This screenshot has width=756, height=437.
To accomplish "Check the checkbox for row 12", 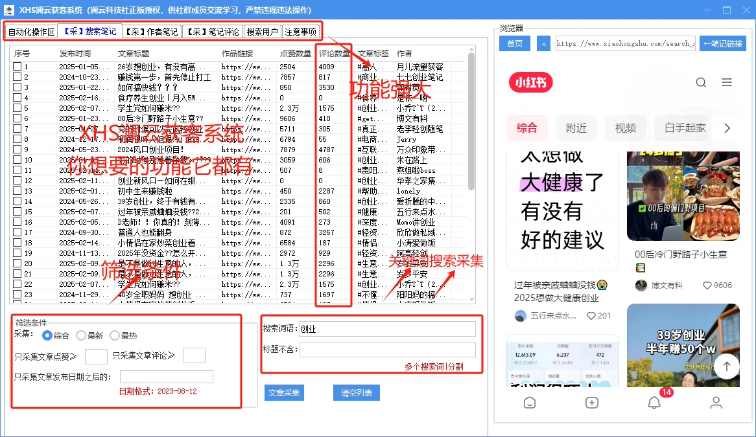I will coord(18,181).
